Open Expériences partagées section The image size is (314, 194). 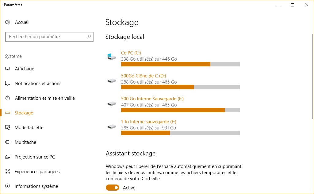point(37,172)
